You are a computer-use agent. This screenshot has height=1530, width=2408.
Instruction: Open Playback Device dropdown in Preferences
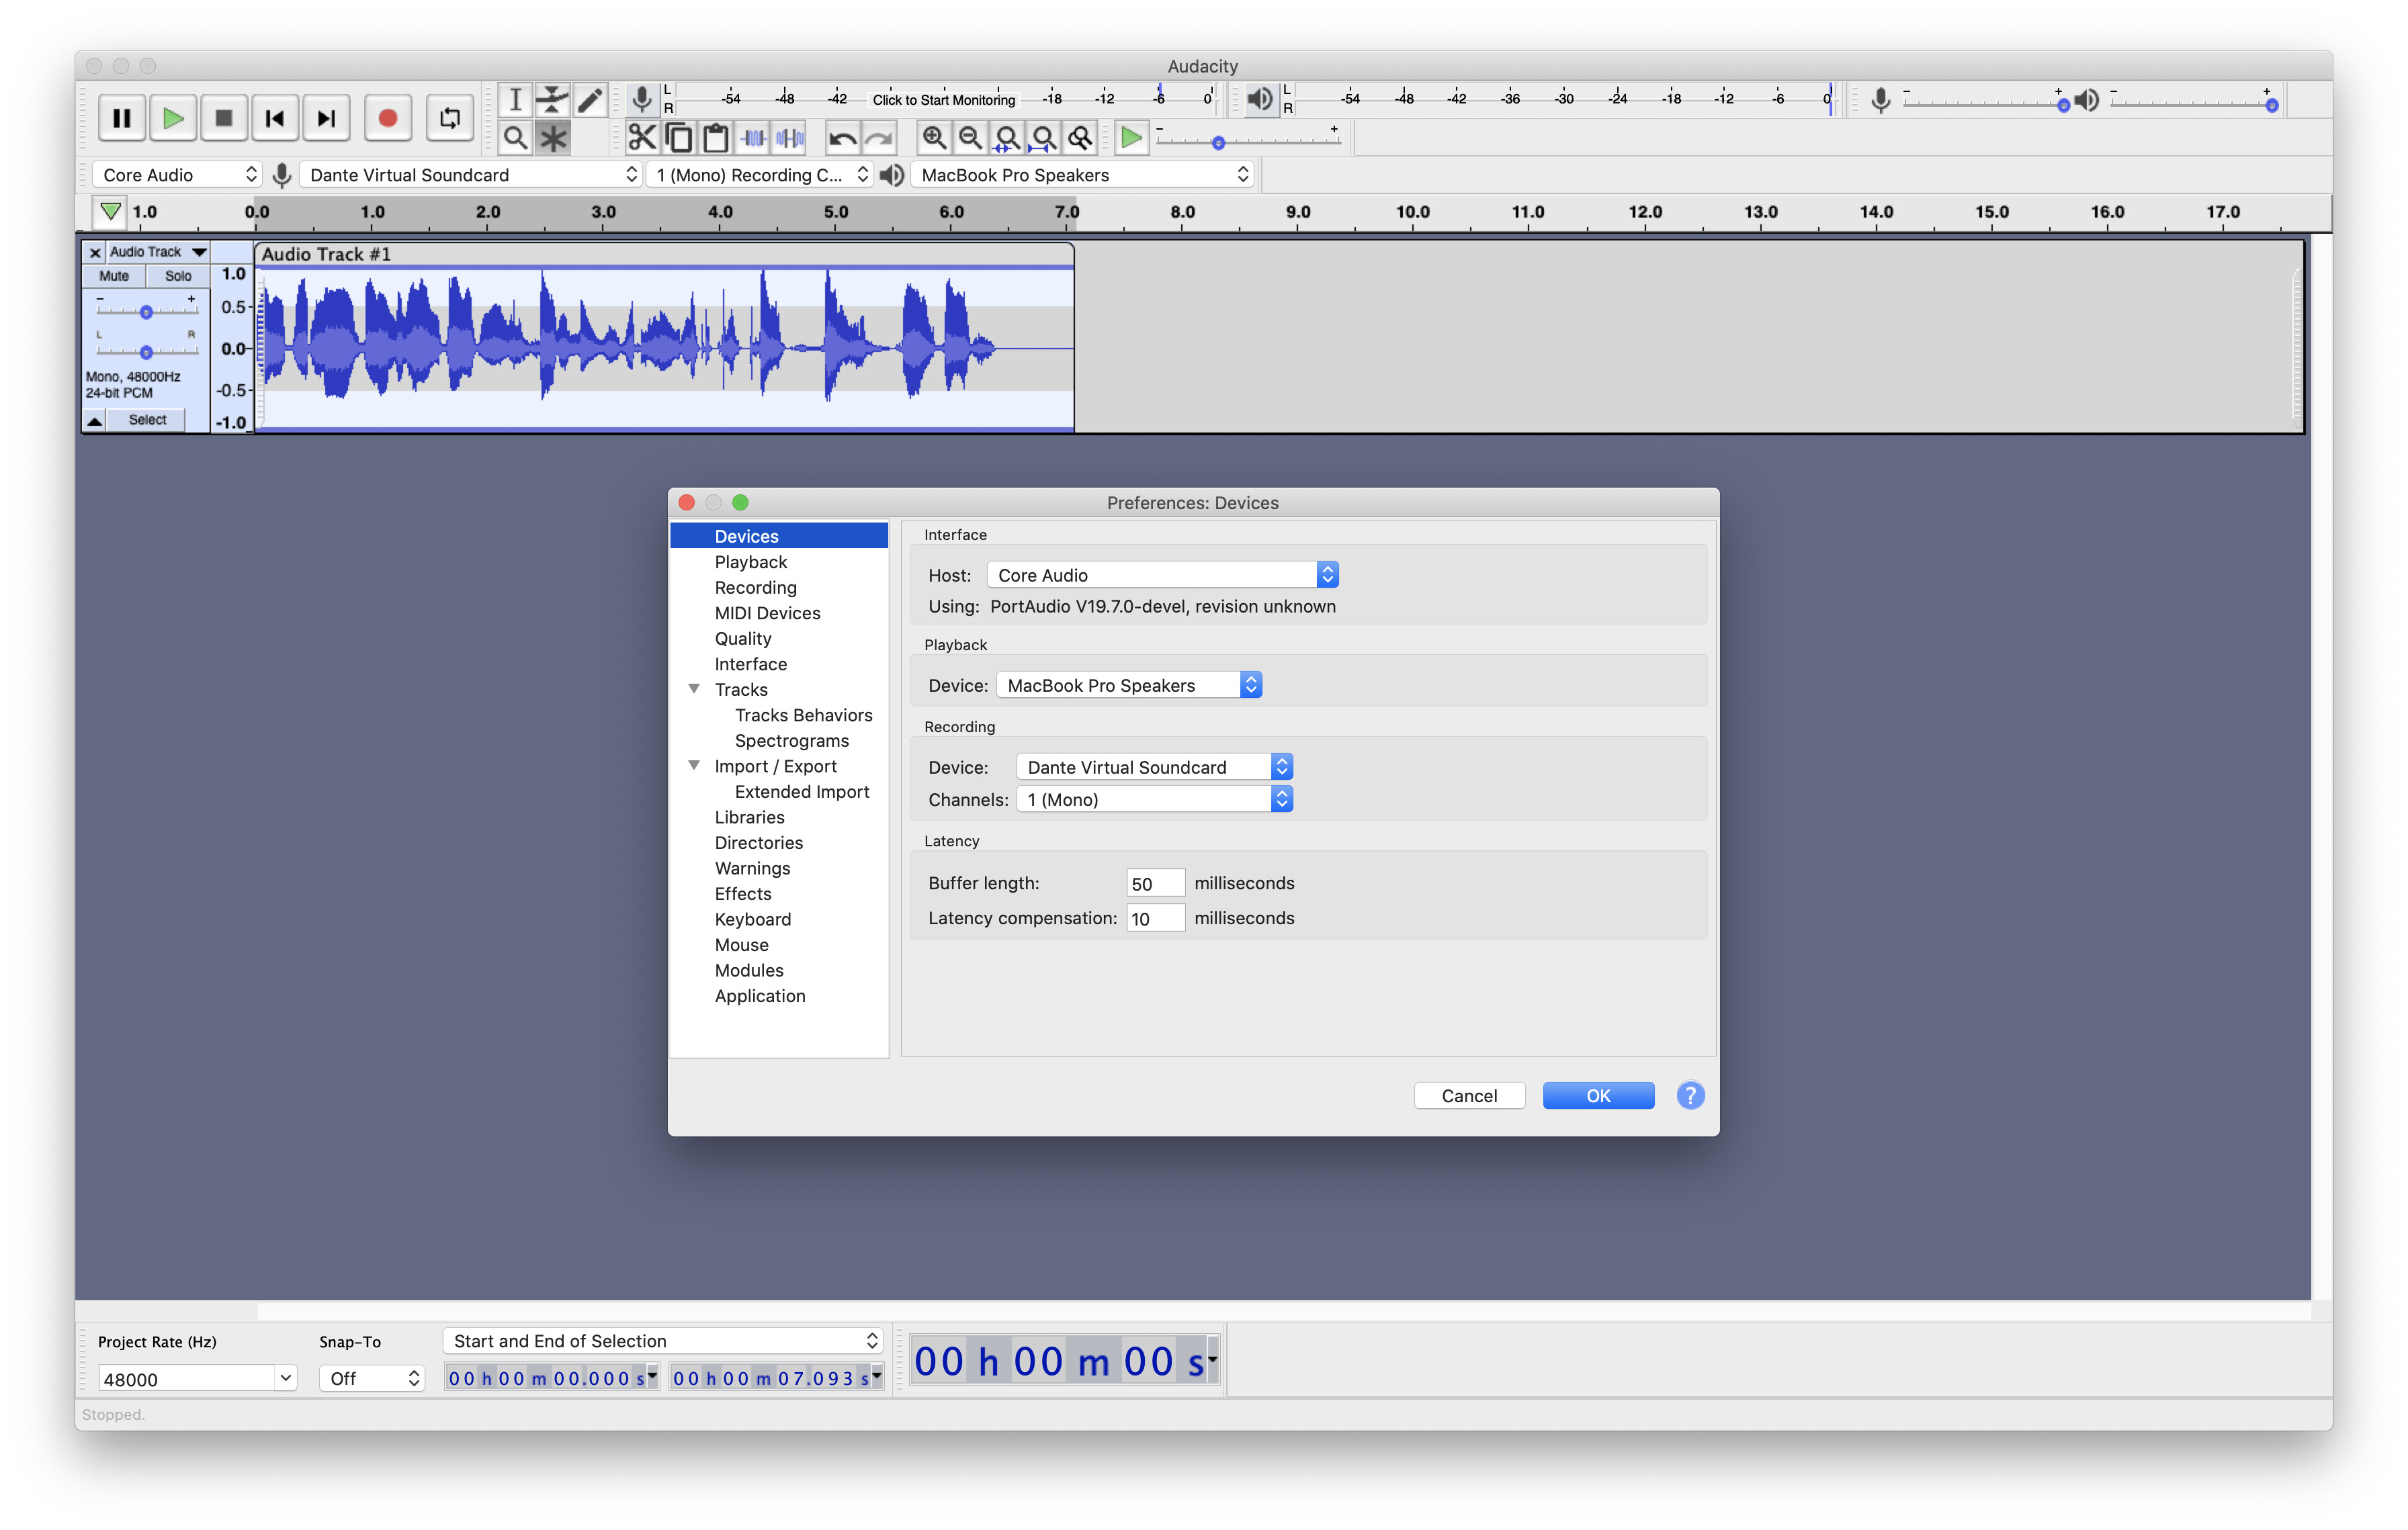click(x=1129, y=684)
